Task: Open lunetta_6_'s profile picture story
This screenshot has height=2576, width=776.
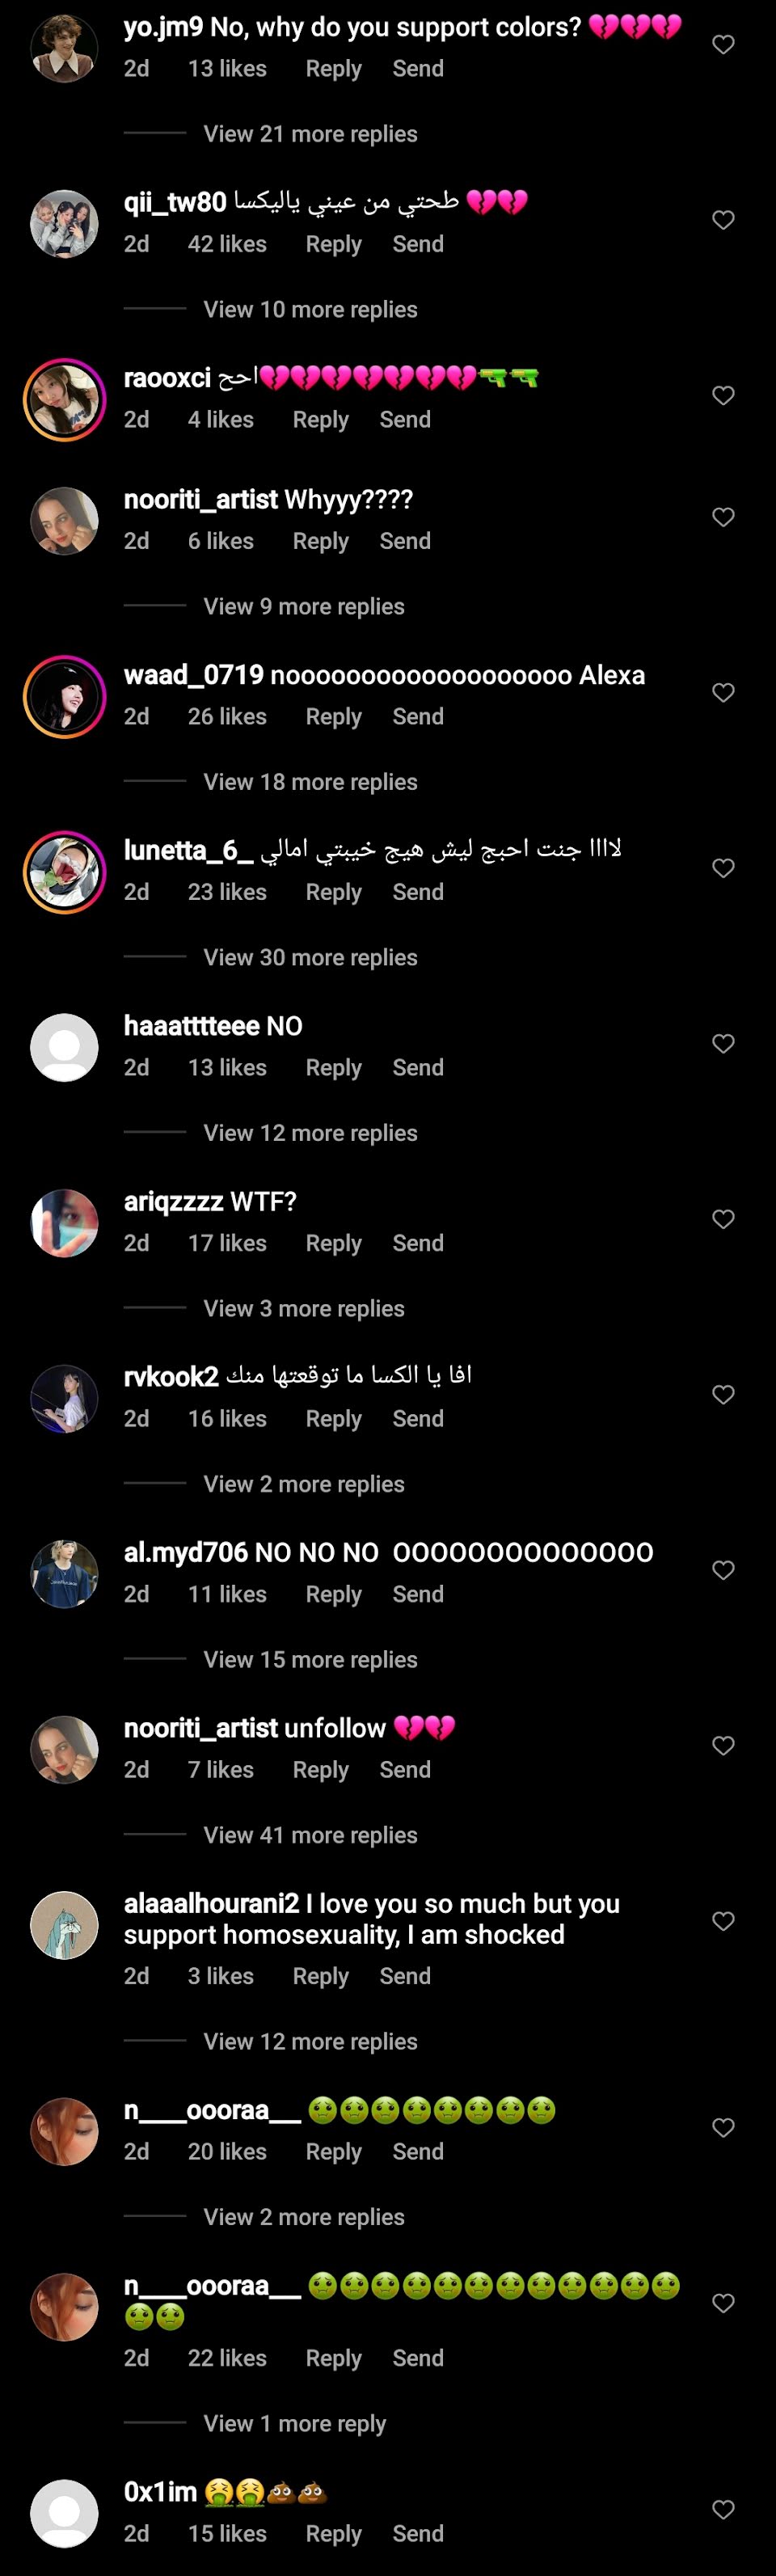Action: (x=64, y=872)
